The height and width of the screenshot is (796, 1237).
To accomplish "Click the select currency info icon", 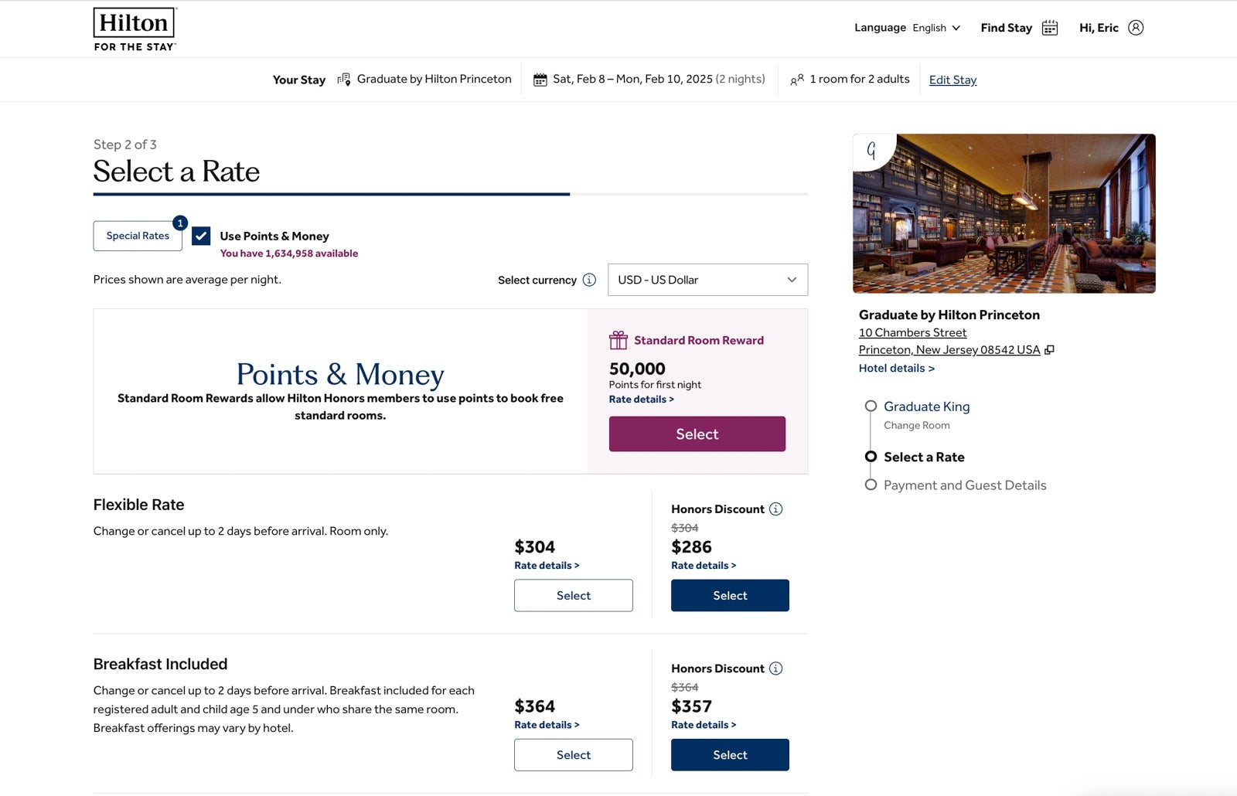I will (589, 280).
